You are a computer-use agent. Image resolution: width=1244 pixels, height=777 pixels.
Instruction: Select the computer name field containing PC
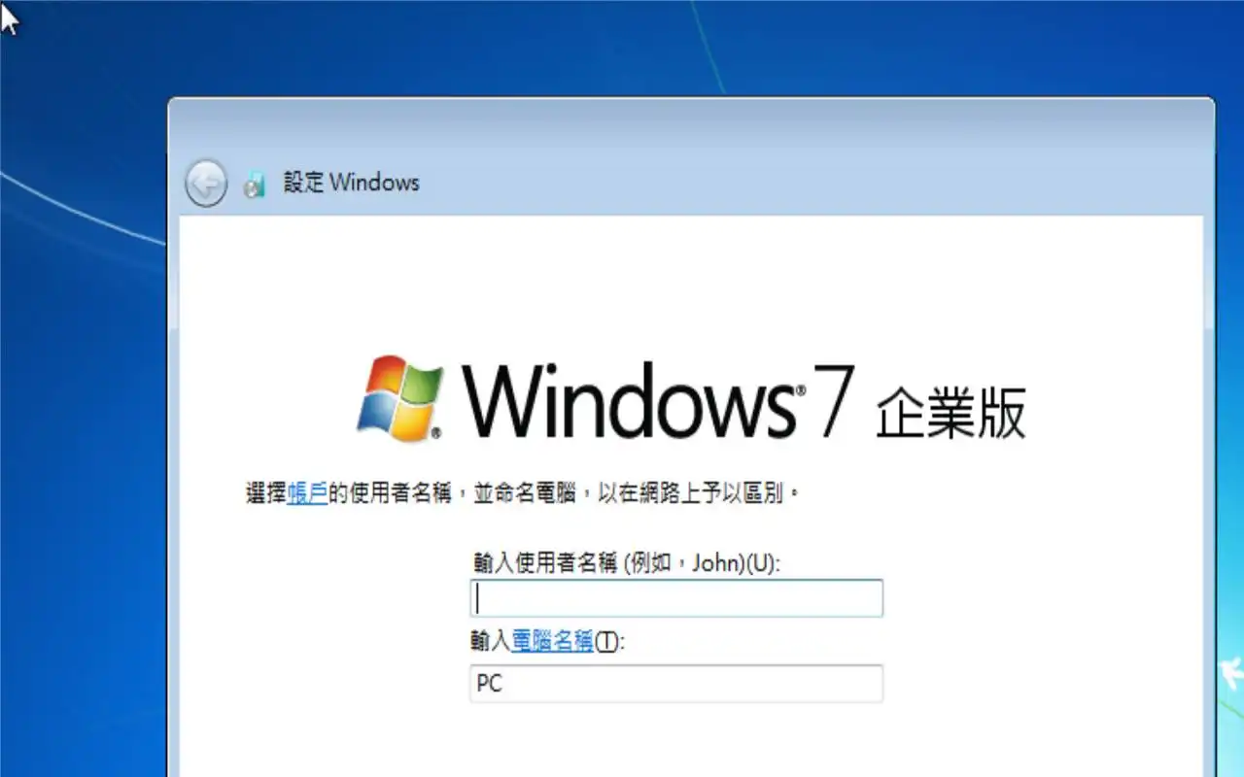point(676,684)
